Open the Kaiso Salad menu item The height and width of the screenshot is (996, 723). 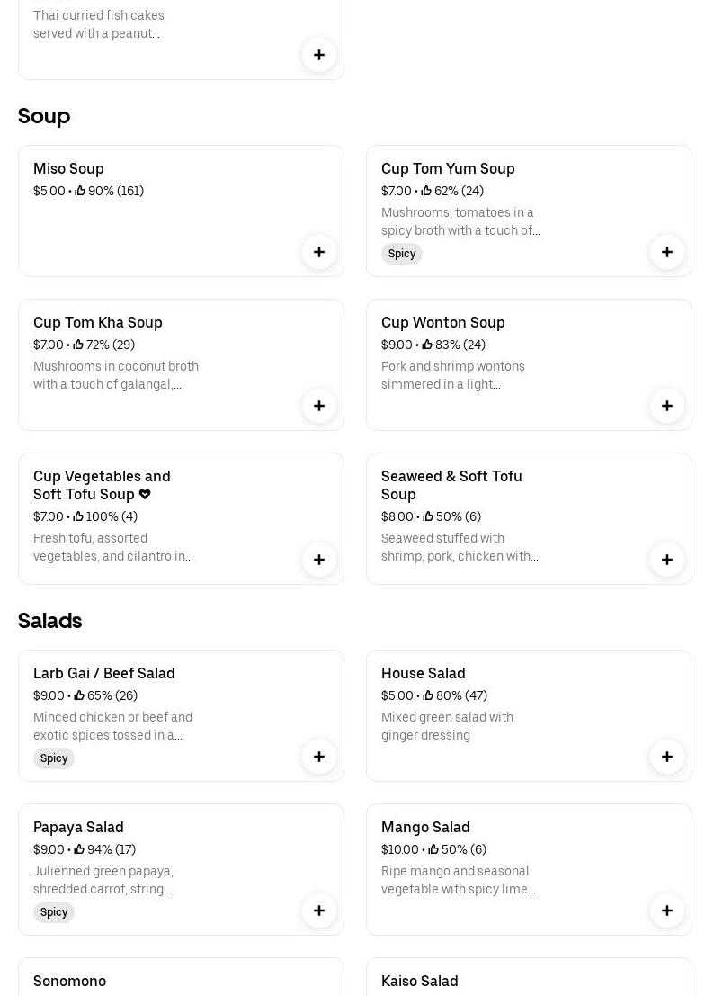(419, 981)
